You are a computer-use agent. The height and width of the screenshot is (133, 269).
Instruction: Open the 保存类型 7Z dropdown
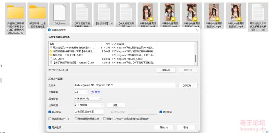pyautogui.click(x=81, y=92)
